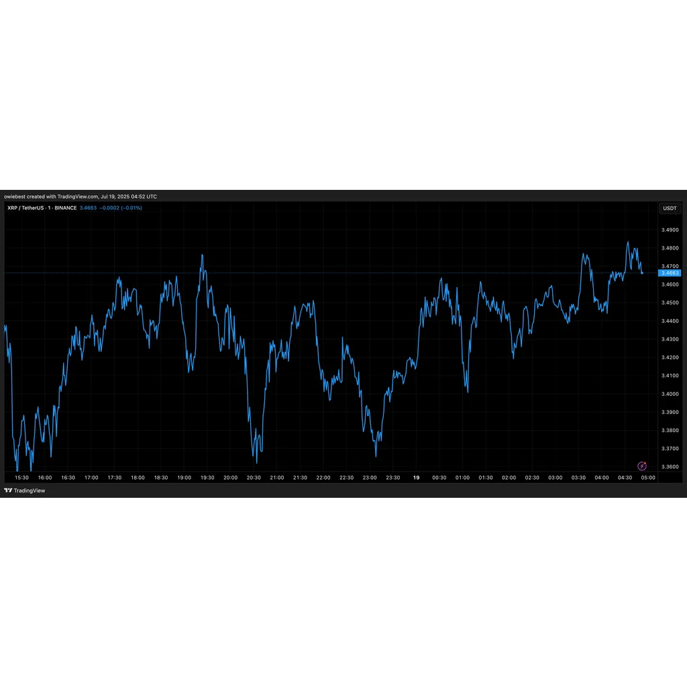Open the USDT currency selector
The image size is (687, 687).
pyautogui.click(x=670, y=208)
